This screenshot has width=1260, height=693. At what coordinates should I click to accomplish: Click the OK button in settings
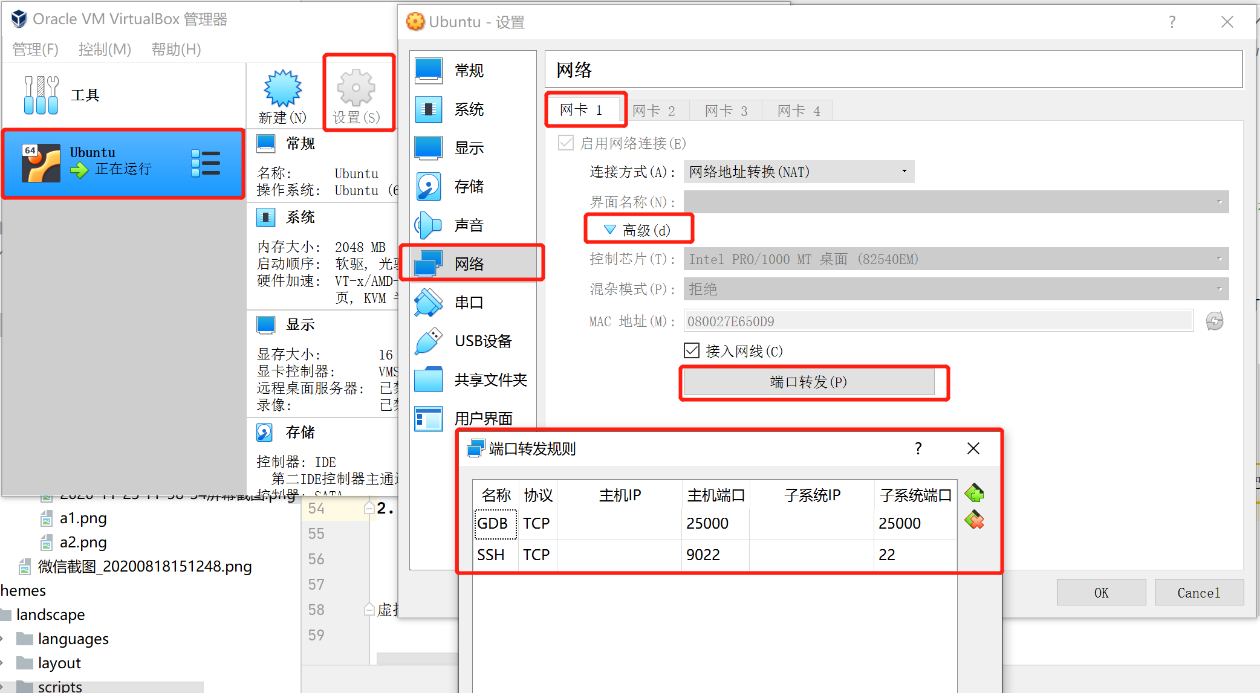1100,593
